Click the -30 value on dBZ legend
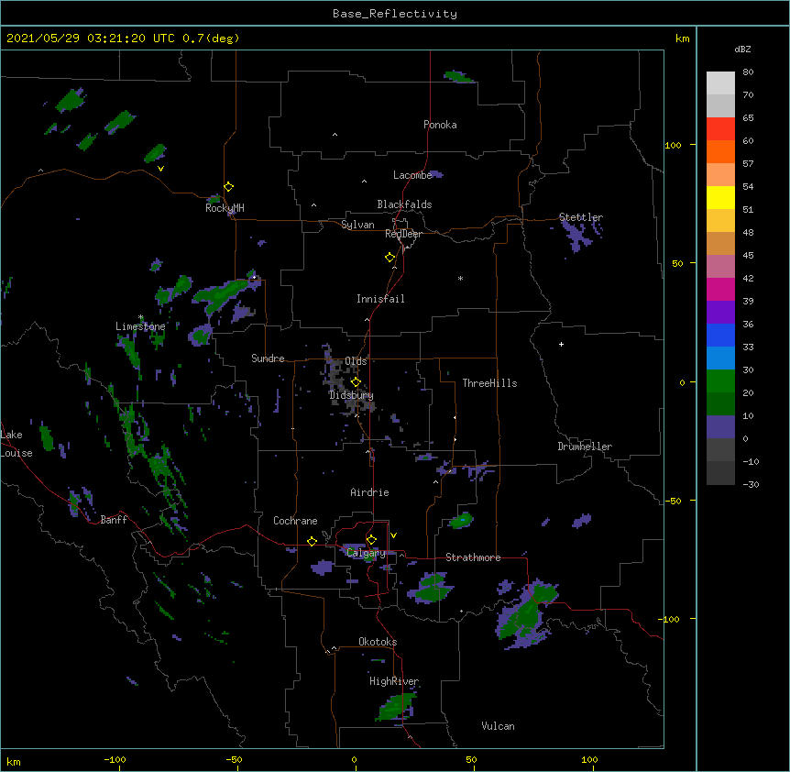The image size is (790, 772). click(x=751, y=485)
